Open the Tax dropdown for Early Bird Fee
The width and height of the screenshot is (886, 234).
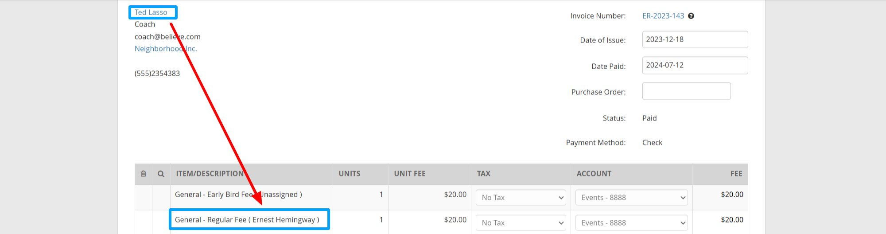point(521,198)
